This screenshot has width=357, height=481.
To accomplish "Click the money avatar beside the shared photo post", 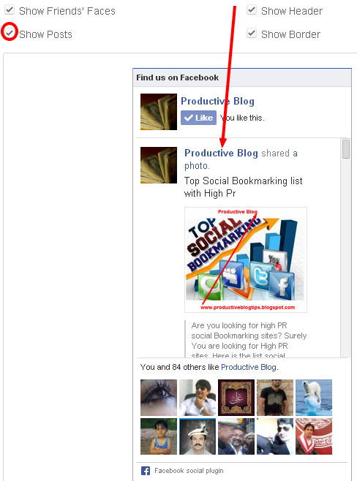I will tap(159, 165).
